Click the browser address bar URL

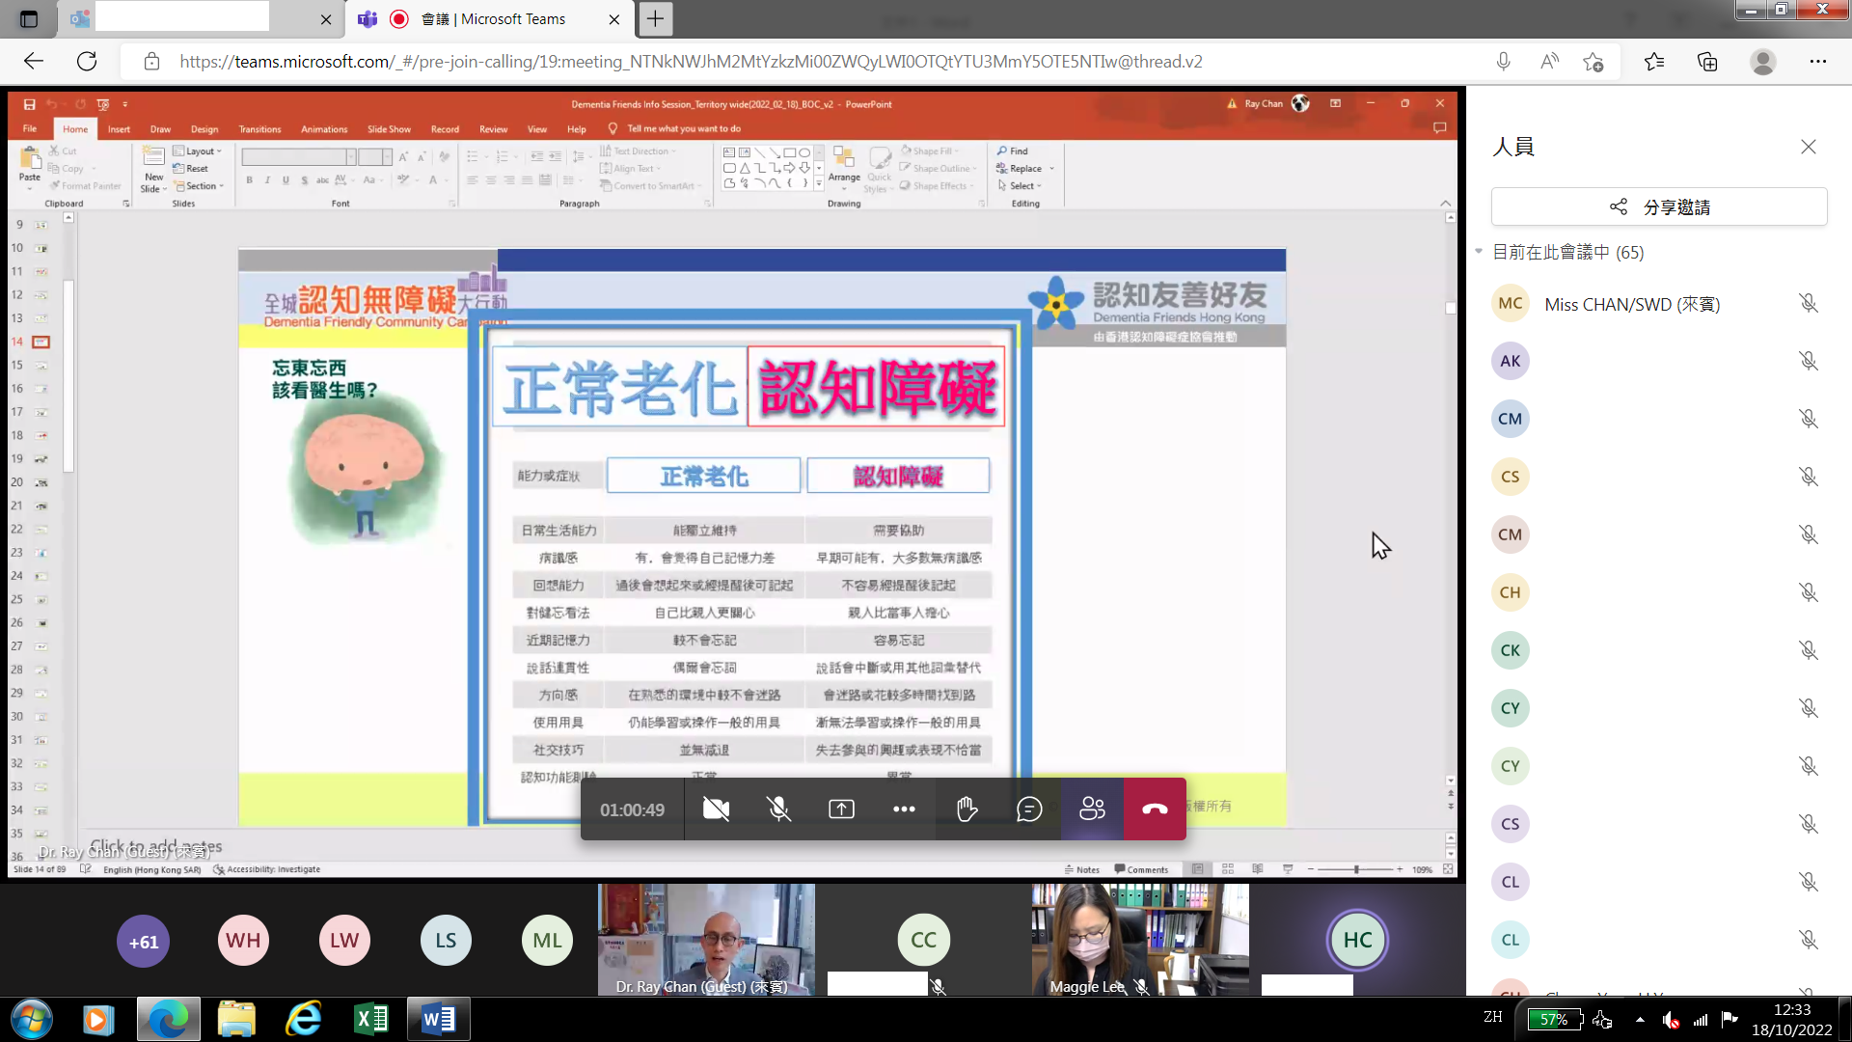pyautogui.click(x=690, y=62)
